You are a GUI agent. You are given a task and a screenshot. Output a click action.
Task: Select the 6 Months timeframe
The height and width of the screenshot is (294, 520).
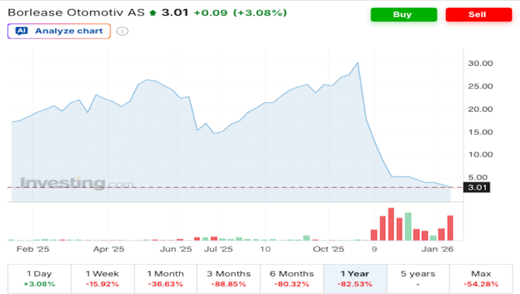click(x=291, y=278)
